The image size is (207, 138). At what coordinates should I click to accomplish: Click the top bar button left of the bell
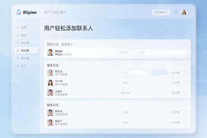click(161, 12)
